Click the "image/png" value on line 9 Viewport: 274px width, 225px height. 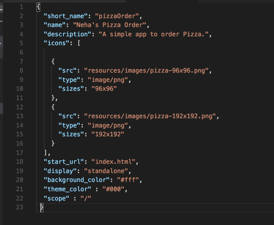click(x=108, y=80)
